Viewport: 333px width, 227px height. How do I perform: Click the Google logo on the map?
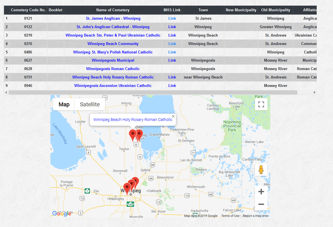62,213
